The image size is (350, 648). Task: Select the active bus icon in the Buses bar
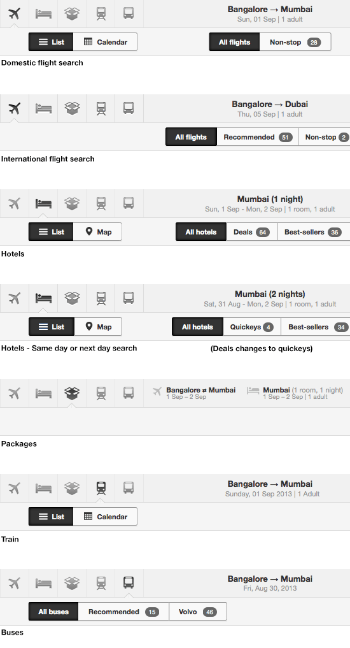(x=129, y=583)
